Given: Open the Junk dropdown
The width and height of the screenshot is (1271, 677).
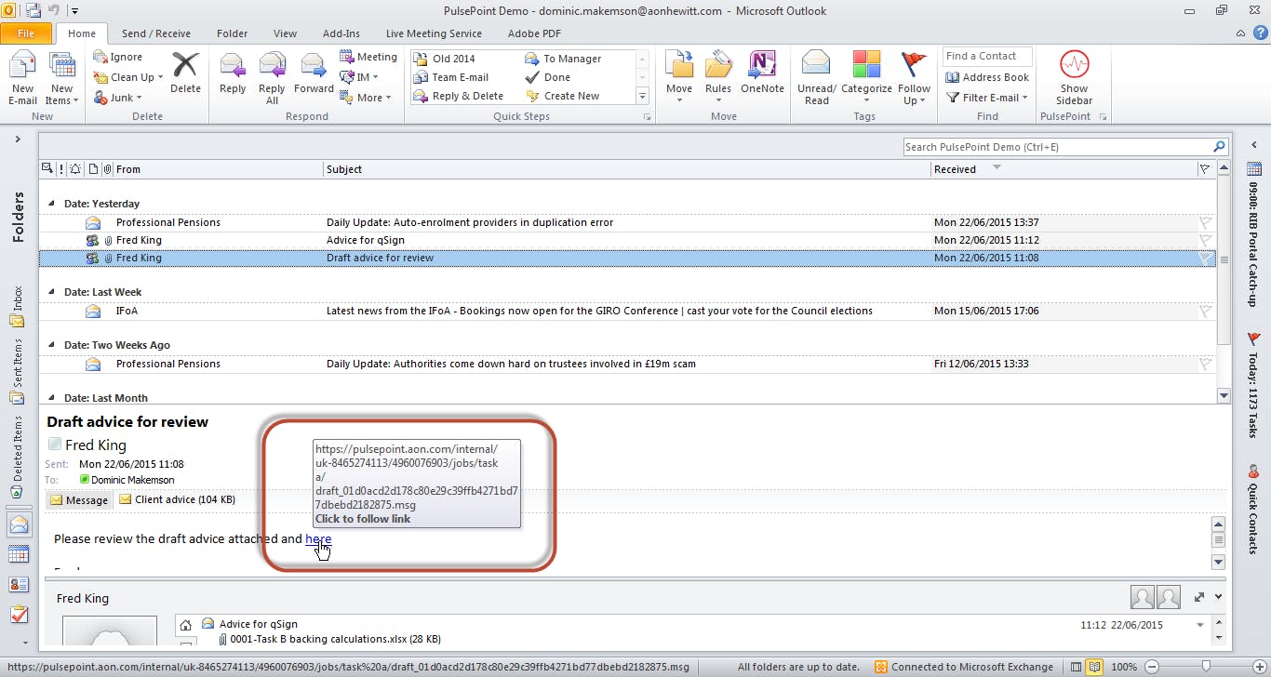Looking at the screenshot, I should (x=118, y=98).
